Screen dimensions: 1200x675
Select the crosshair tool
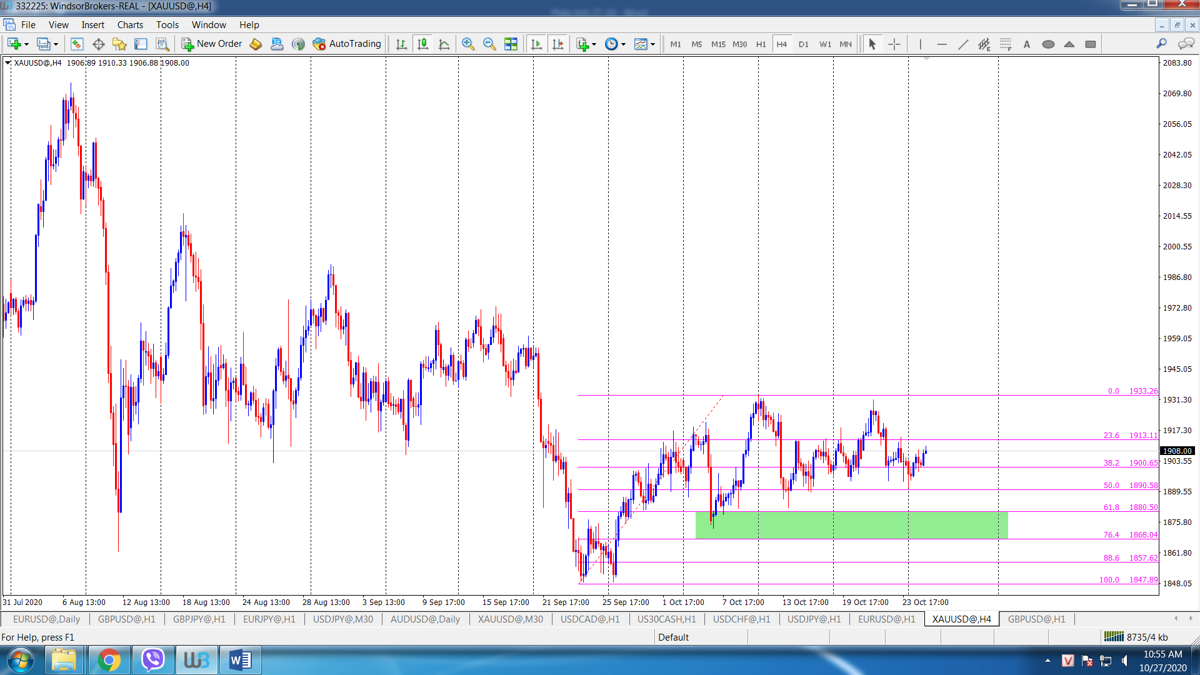pyautogui.click(x=894, y=44)
